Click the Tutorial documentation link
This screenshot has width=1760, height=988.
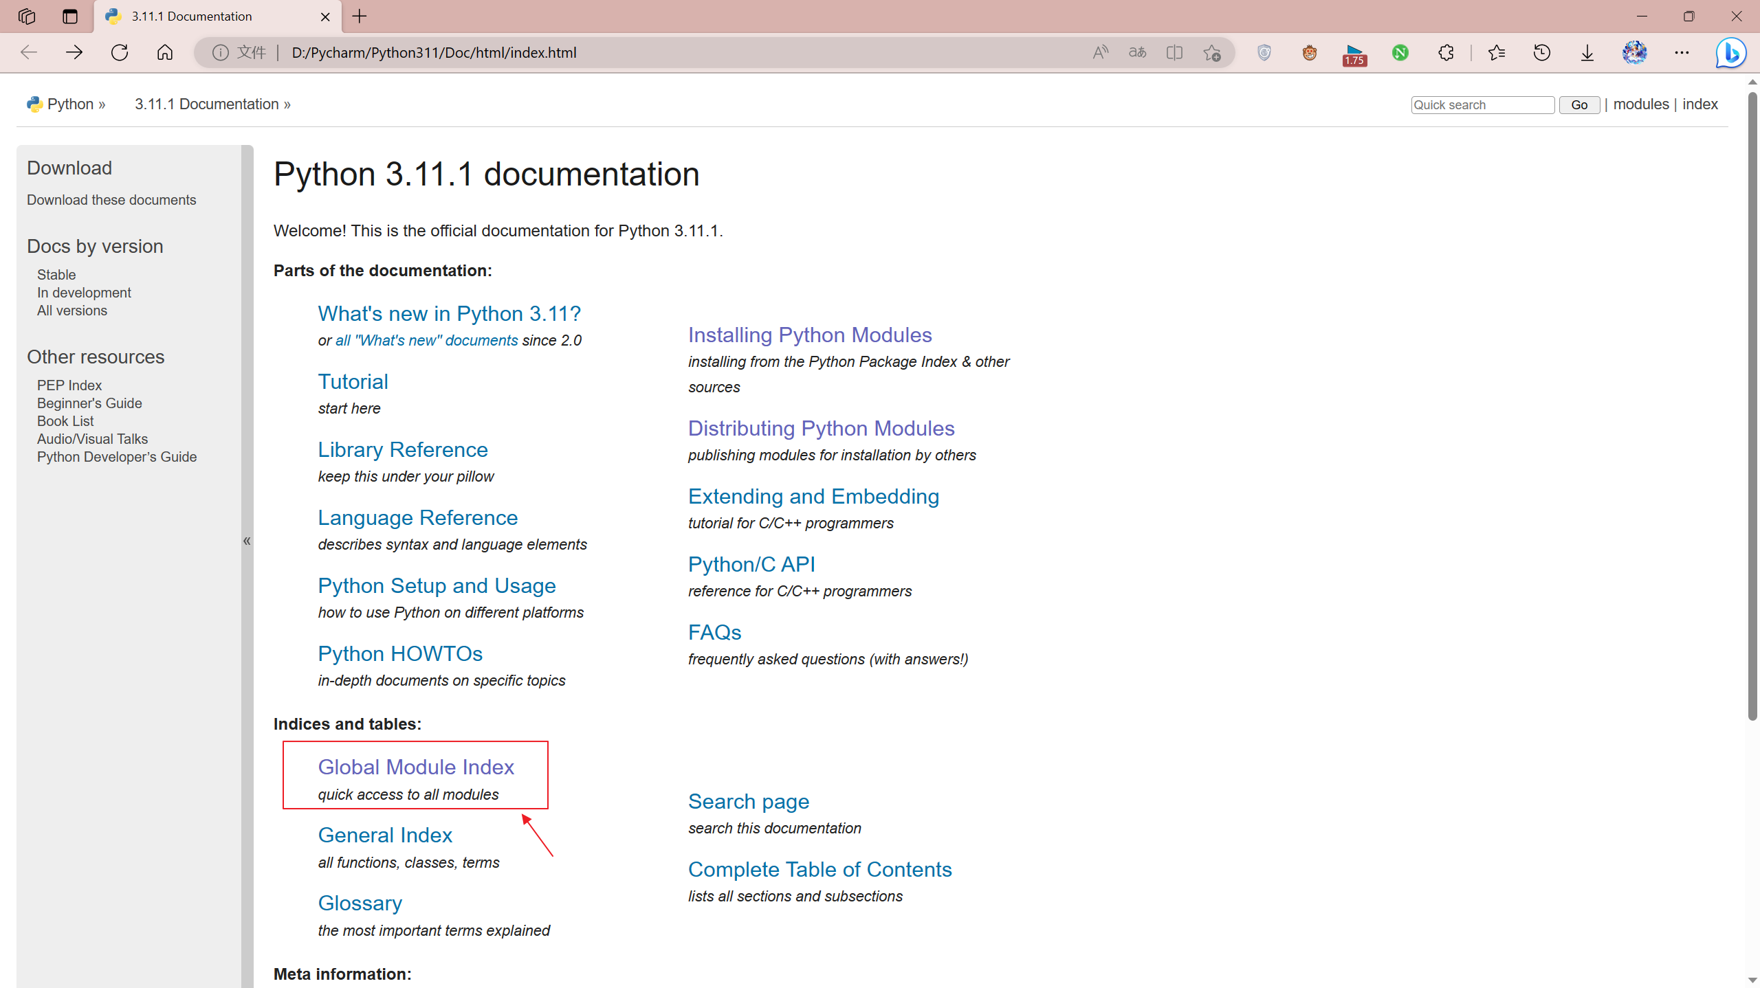coord(353,382)
